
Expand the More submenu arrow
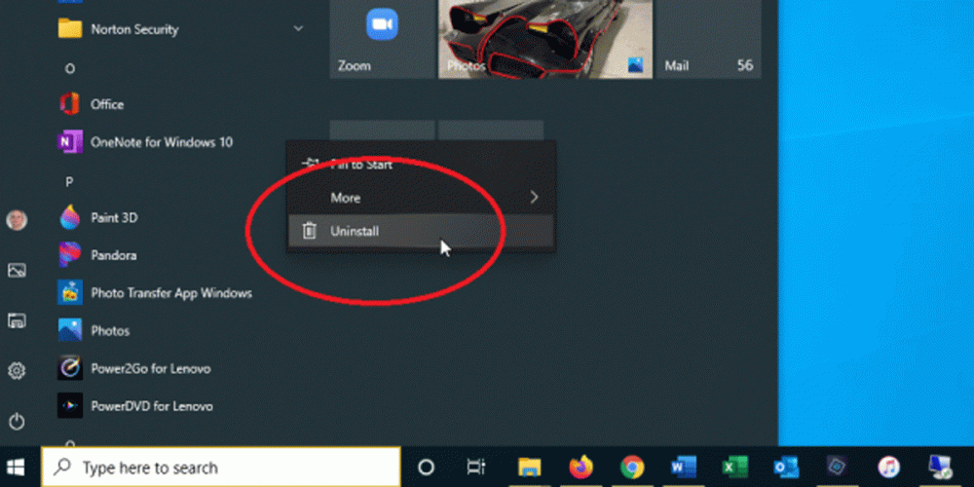(x=534, y=198)
